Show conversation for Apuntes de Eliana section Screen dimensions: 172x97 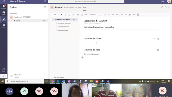158,39
